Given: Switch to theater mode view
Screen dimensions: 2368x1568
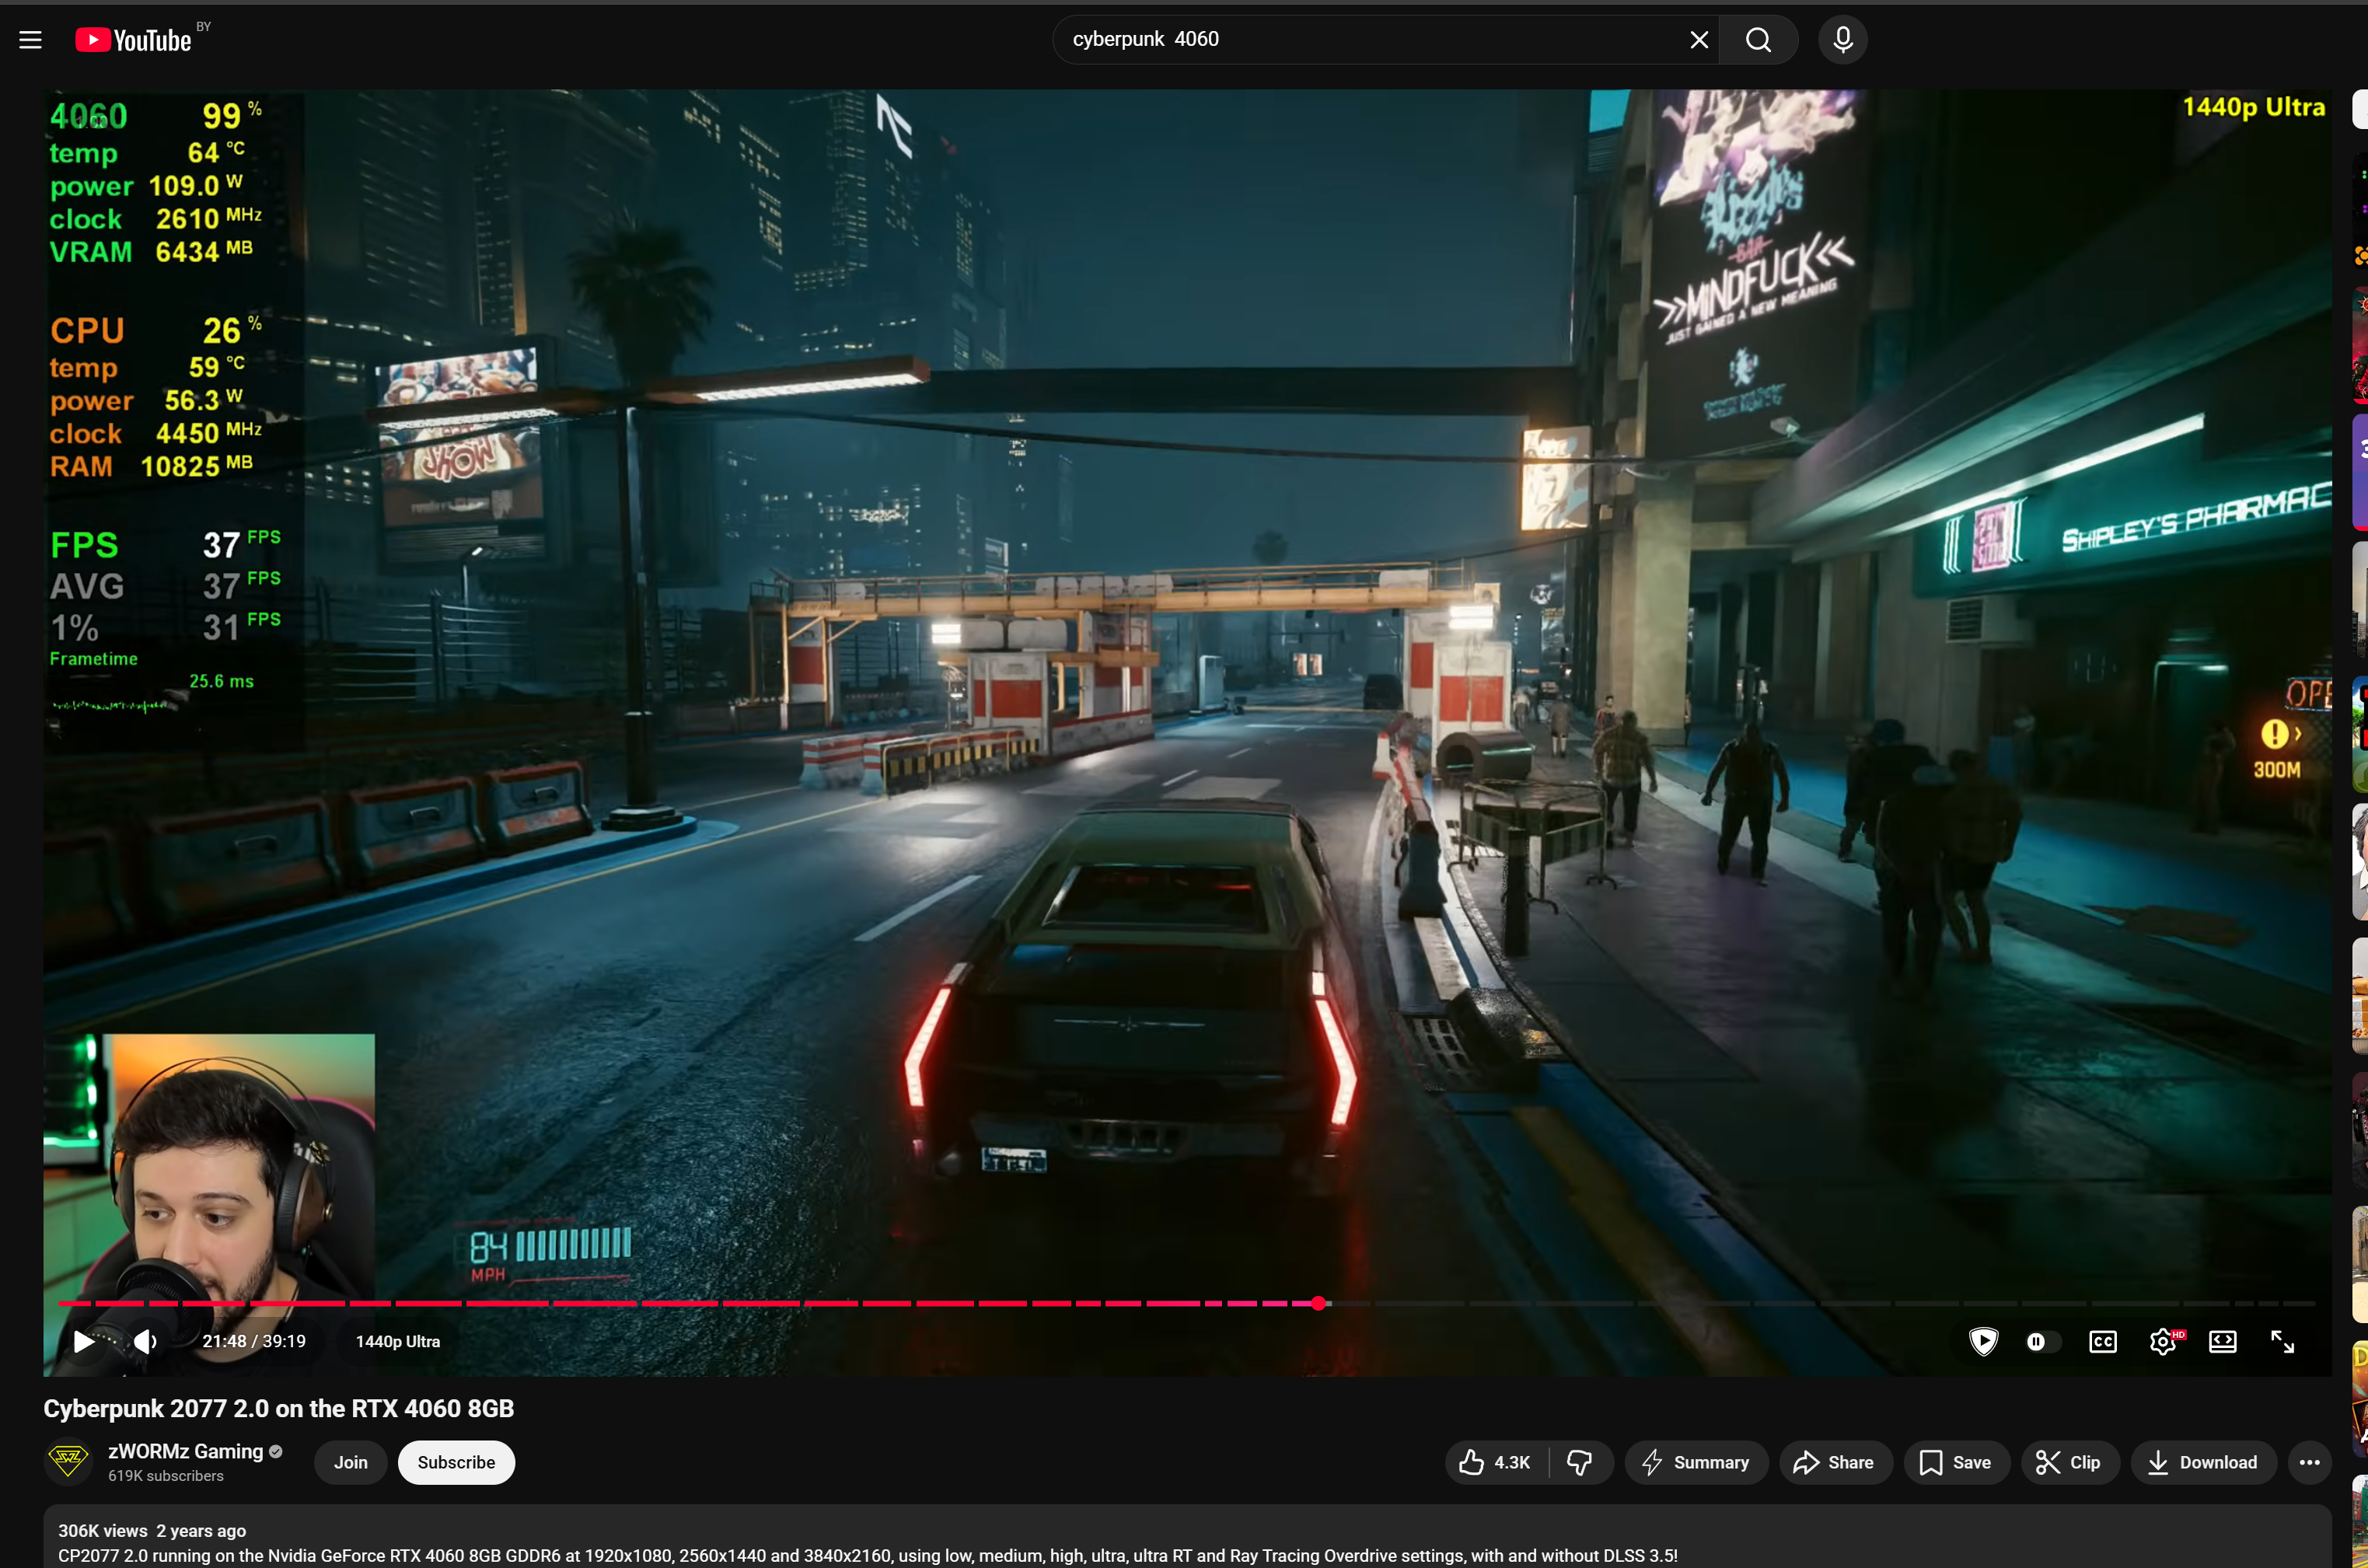Looking at the screenshot, I should (x=2222, y=1341).
